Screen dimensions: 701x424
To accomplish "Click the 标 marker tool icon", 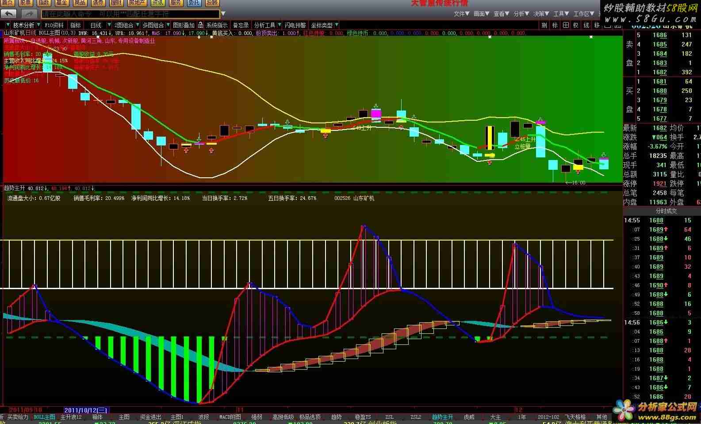I will click(555, 25).
